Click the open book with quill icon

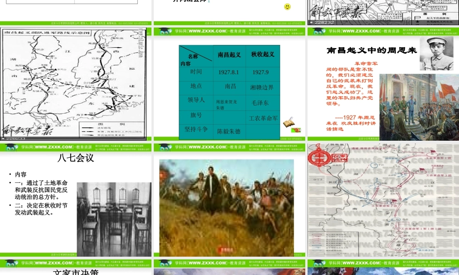click(x=289, y=122)
